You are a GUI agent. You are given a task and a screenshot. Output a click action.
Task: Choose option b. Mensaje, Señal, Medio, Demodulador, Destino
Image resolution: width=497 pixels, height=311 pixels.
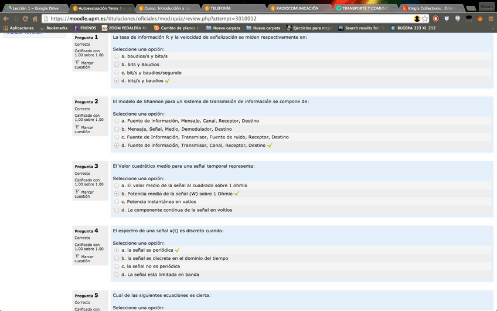[x=117, y=129]
